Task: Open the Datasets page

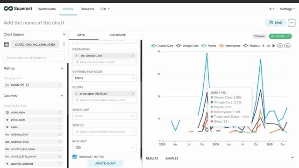Action: point(87,9)
